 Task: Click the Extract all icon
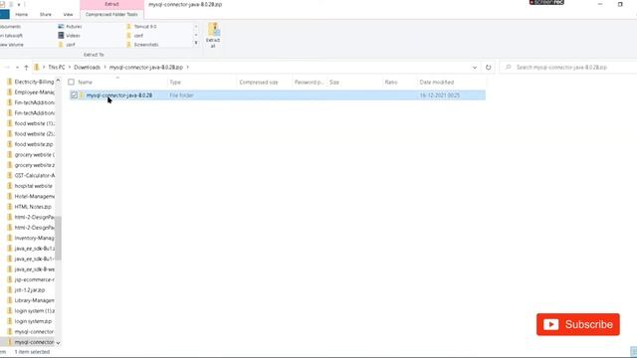click(213, 35)
